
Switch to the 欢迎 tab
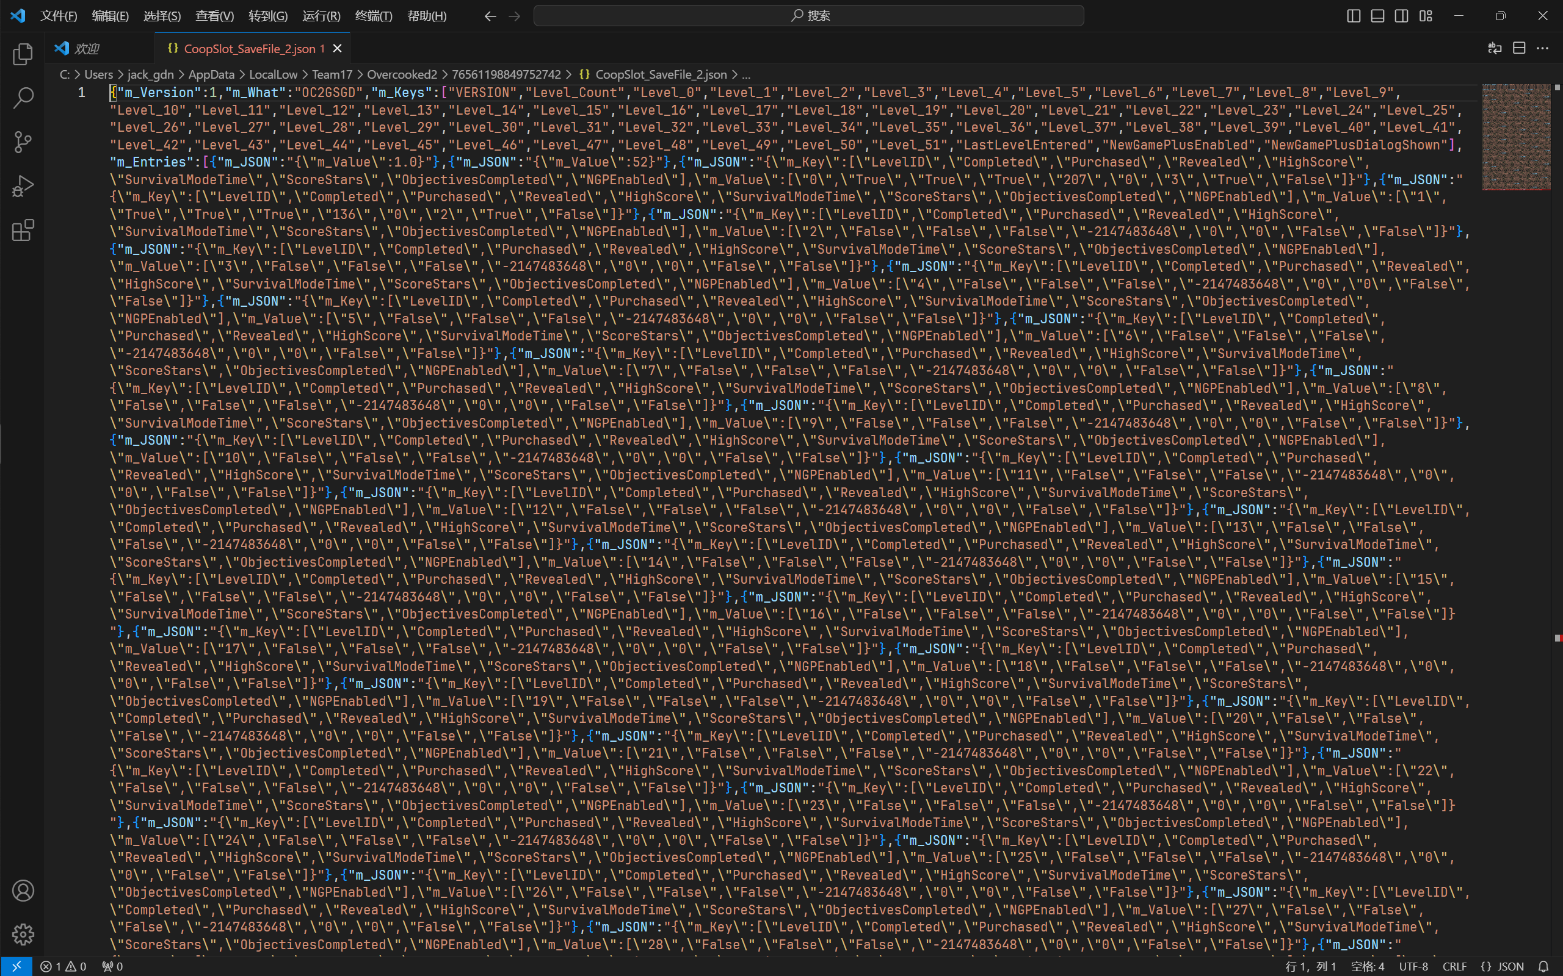coord(87,48)
